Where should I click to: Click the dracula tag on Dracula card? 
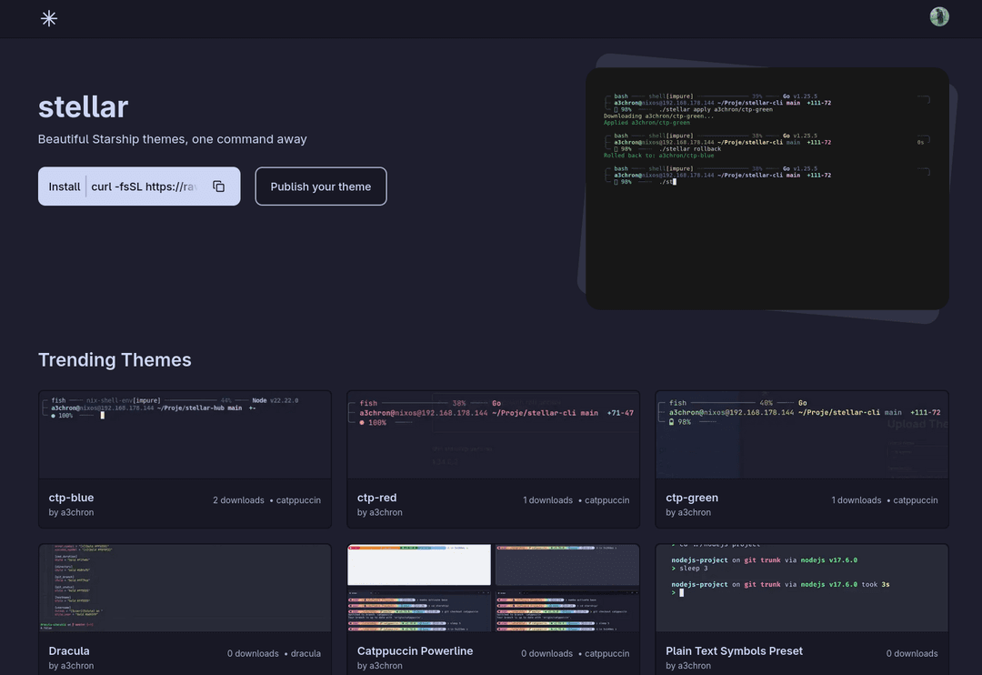306,653
